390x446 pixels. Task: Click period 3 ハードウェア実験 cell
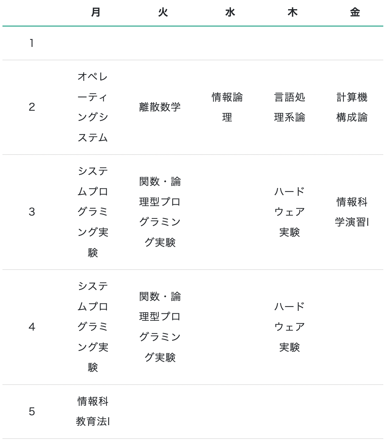[290, 212]
